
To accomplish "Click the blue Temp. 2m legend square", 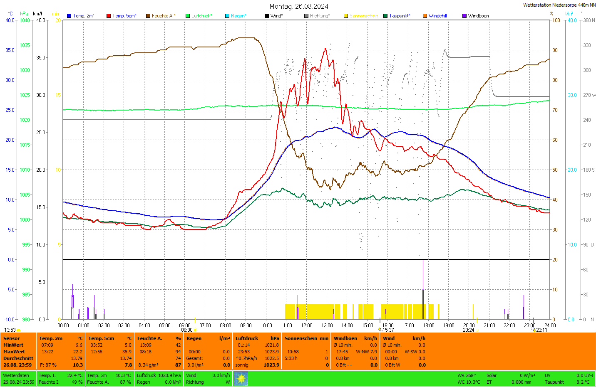I will 69,16.
